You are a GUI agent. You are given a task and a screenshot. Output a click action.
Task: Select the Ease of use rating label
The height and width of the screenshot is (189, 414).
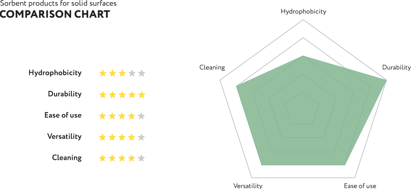coord(63,115)
